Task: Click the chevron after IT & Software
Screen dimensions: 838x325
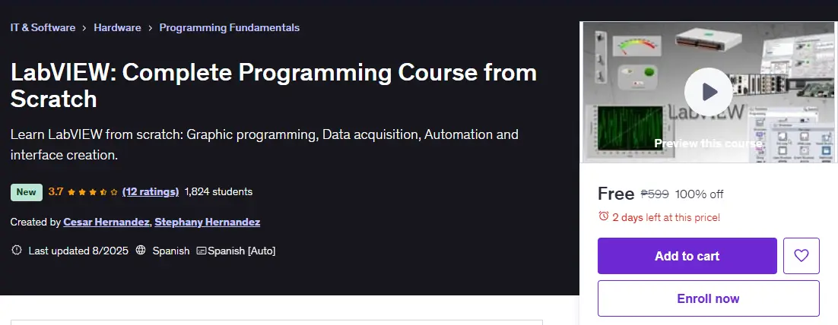Action: point(84,28)
